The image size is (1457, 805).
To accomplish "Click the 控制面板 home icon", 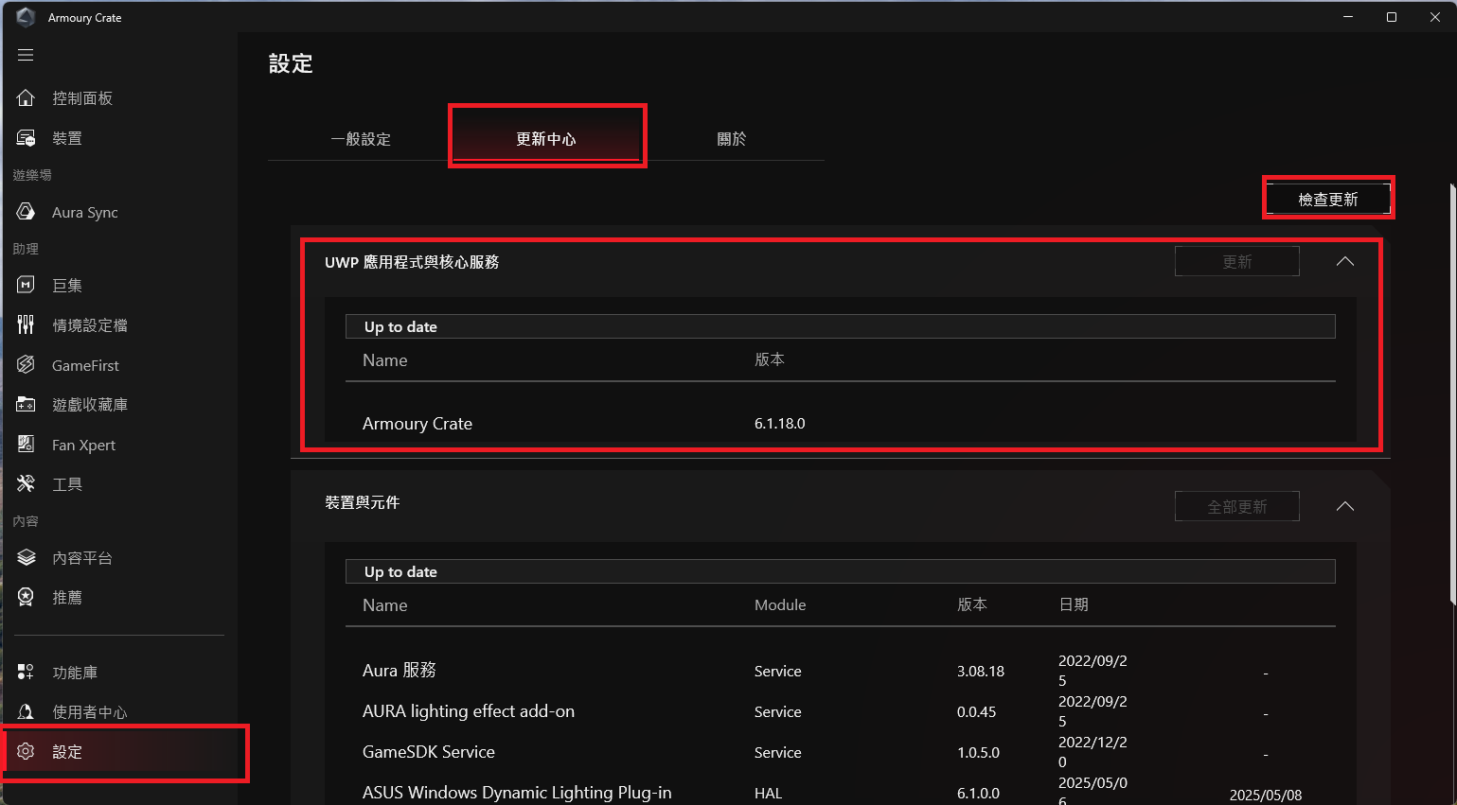I will (x=26, y=98).
